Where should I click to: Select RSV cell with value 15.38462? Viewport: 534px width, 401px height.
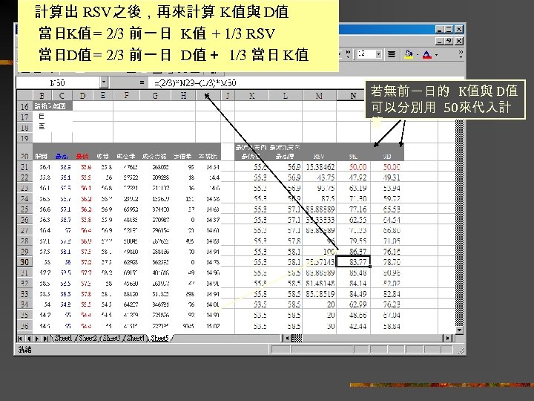(x=320, y=167)
